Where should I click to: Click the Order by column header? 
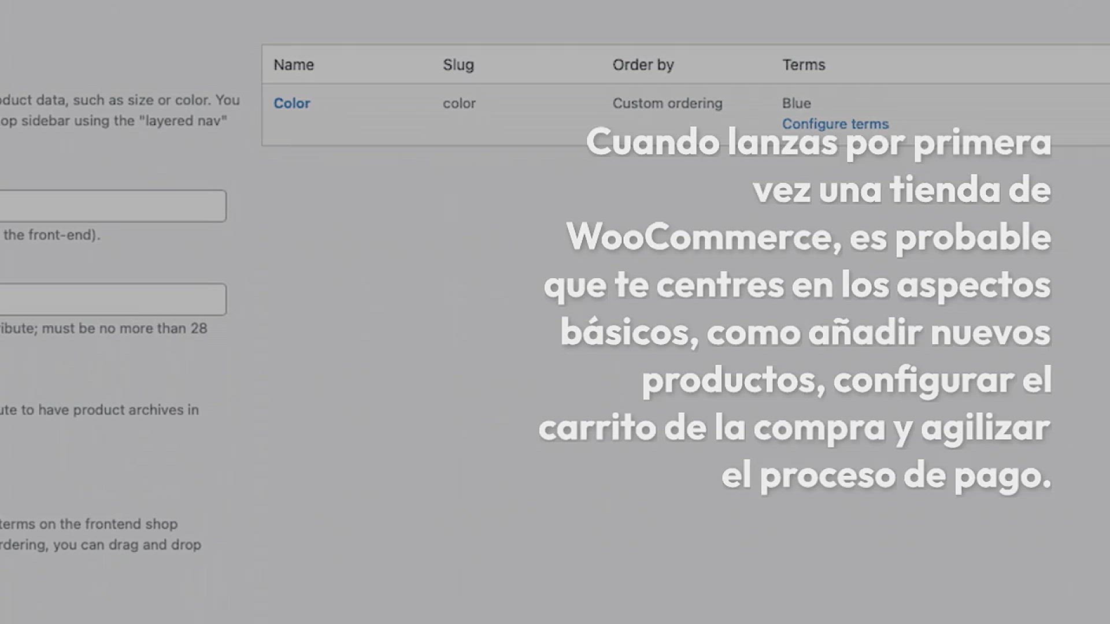[643, 65]
